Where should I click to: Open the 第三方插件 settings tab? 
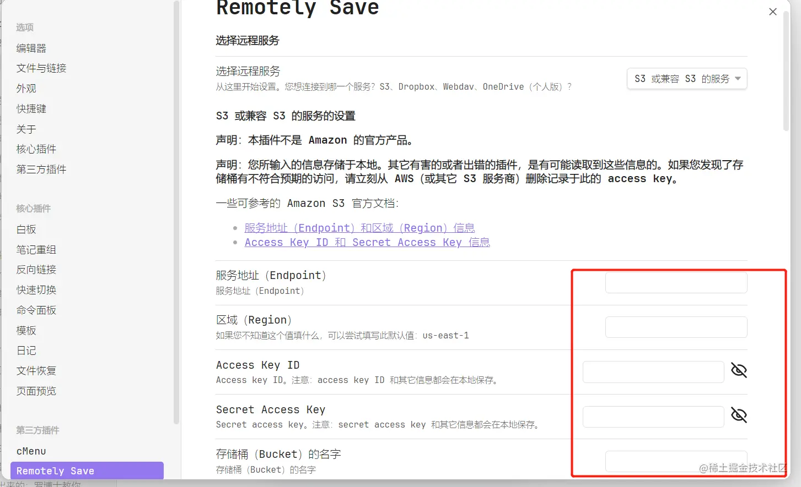tap(41, 169)
